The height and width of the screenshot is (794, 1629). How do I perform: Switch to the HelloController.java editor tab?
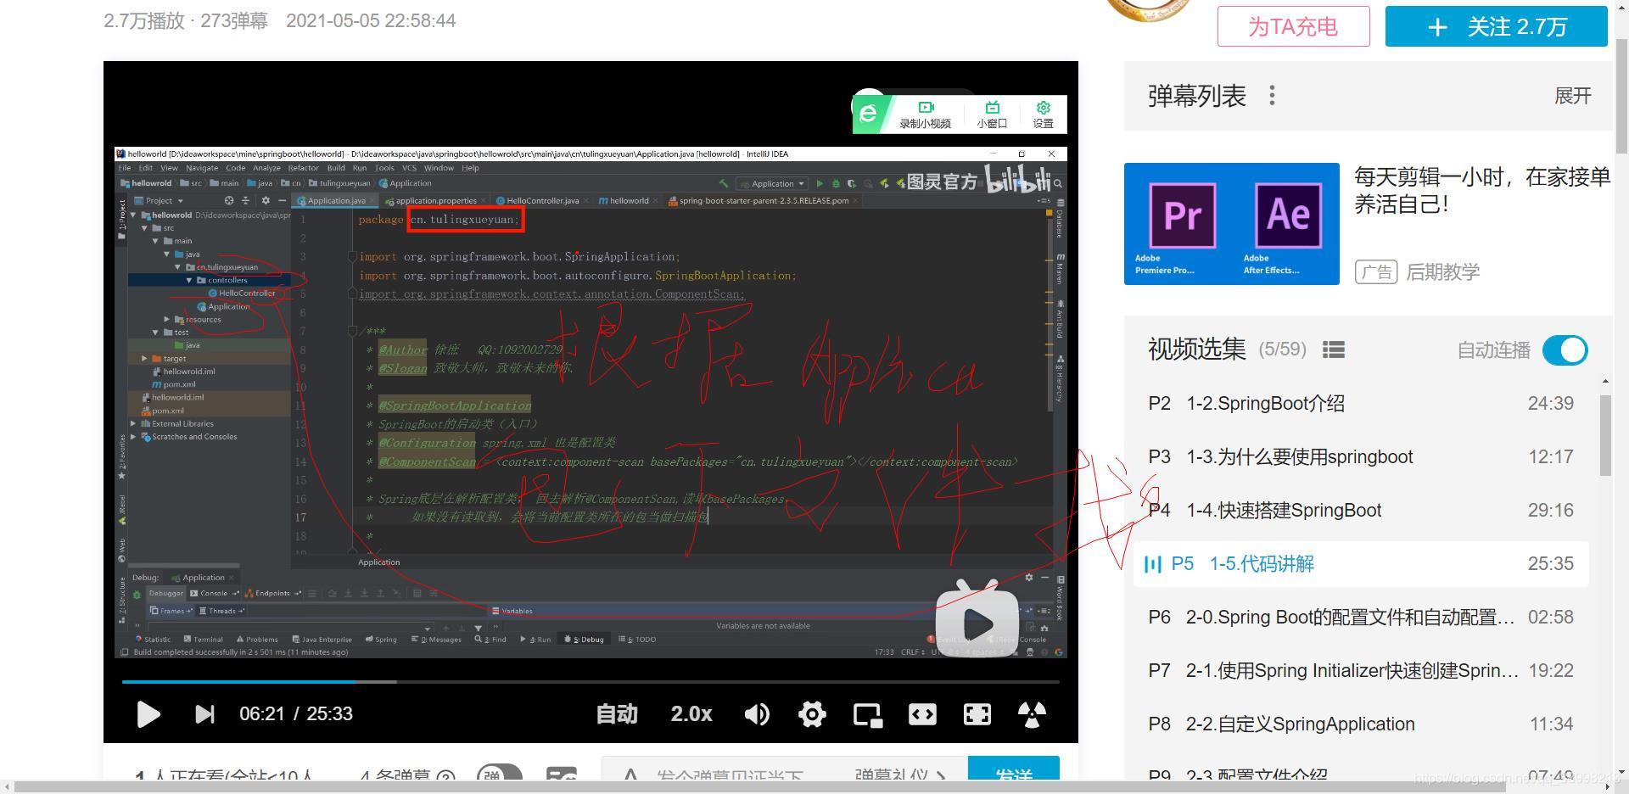coord(540,200)
